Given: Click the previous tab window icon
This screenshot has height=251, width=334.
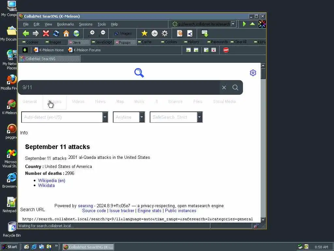Looking at the screenshot, I should 188,50.
